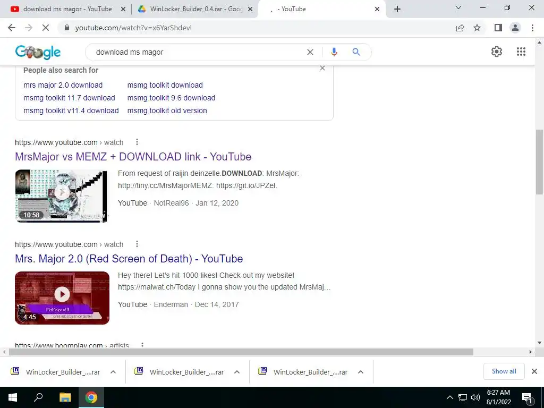Play the Mrs. Major 2.0 video thumbnail

pos(62,297)
